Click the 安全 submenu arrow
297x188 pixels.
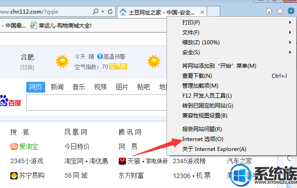point(290,52)
